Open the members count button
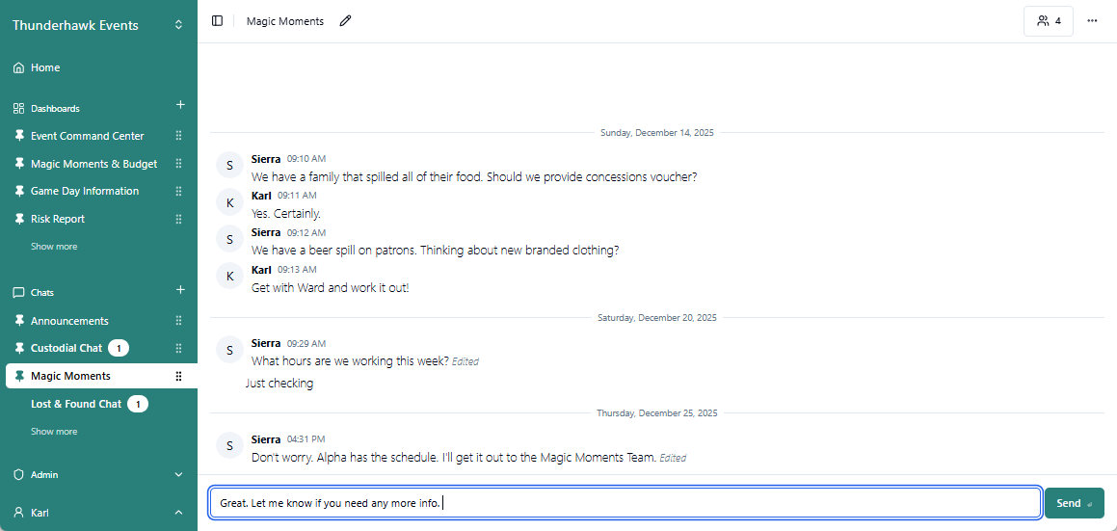Image resolution: width=1117 pixels, height=531 pixels. (x=1048, y=21)
